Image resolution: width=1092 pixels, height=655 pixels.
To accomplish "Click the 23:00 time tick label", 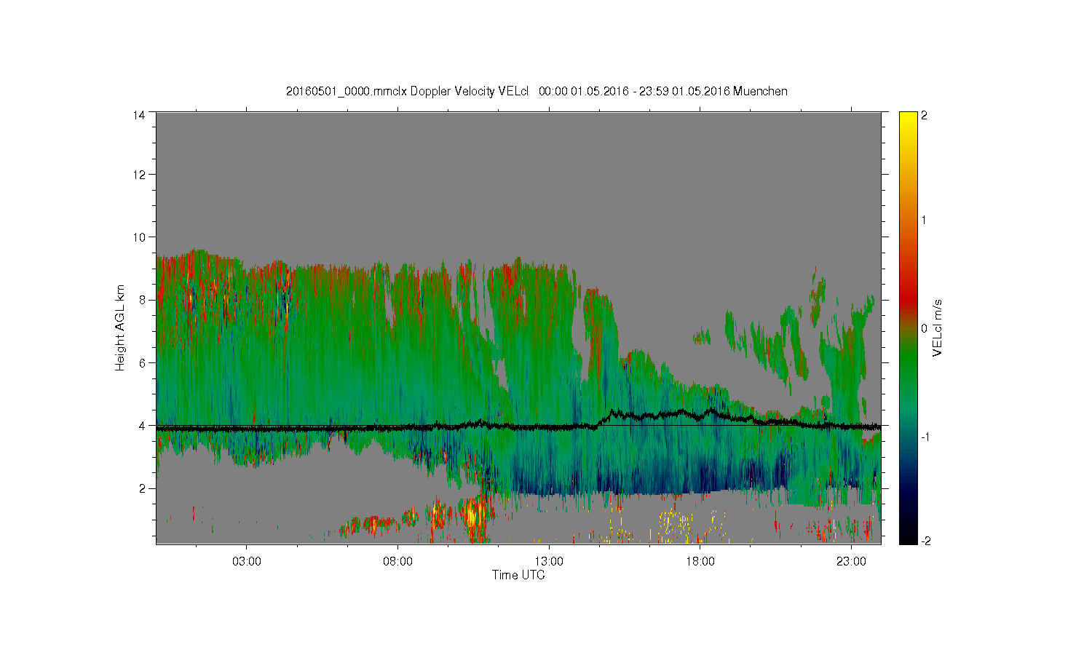I will pyautogui.click(x=851, y=562).
